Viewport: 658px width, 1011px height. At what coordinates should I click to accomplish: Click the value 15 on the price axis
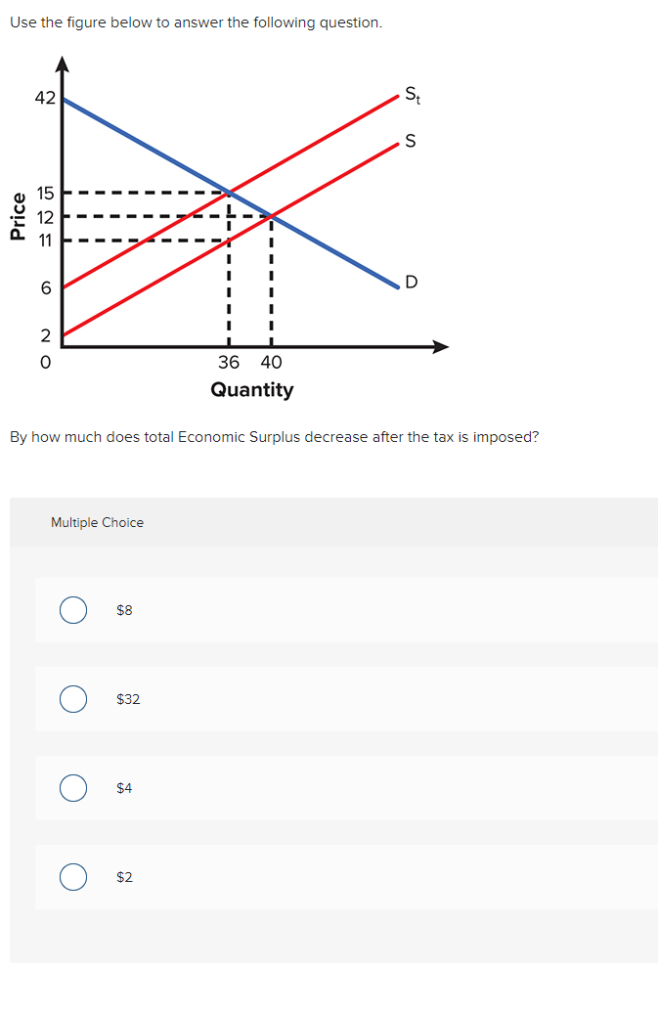coord(45,193)
